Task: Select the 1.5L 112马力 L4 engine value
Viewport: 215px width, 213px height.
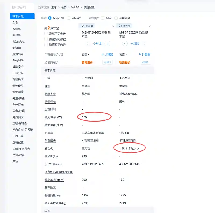Action: tap(130, 149)
